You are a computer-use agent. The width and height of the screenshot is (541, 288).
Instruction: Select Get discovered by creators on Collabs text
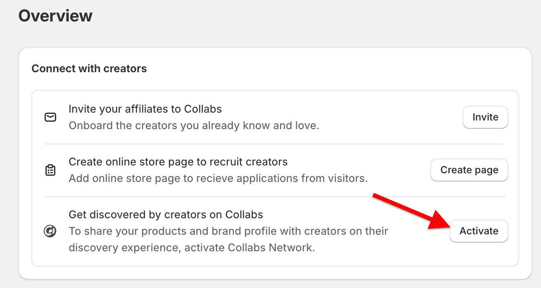coord(166,215)
